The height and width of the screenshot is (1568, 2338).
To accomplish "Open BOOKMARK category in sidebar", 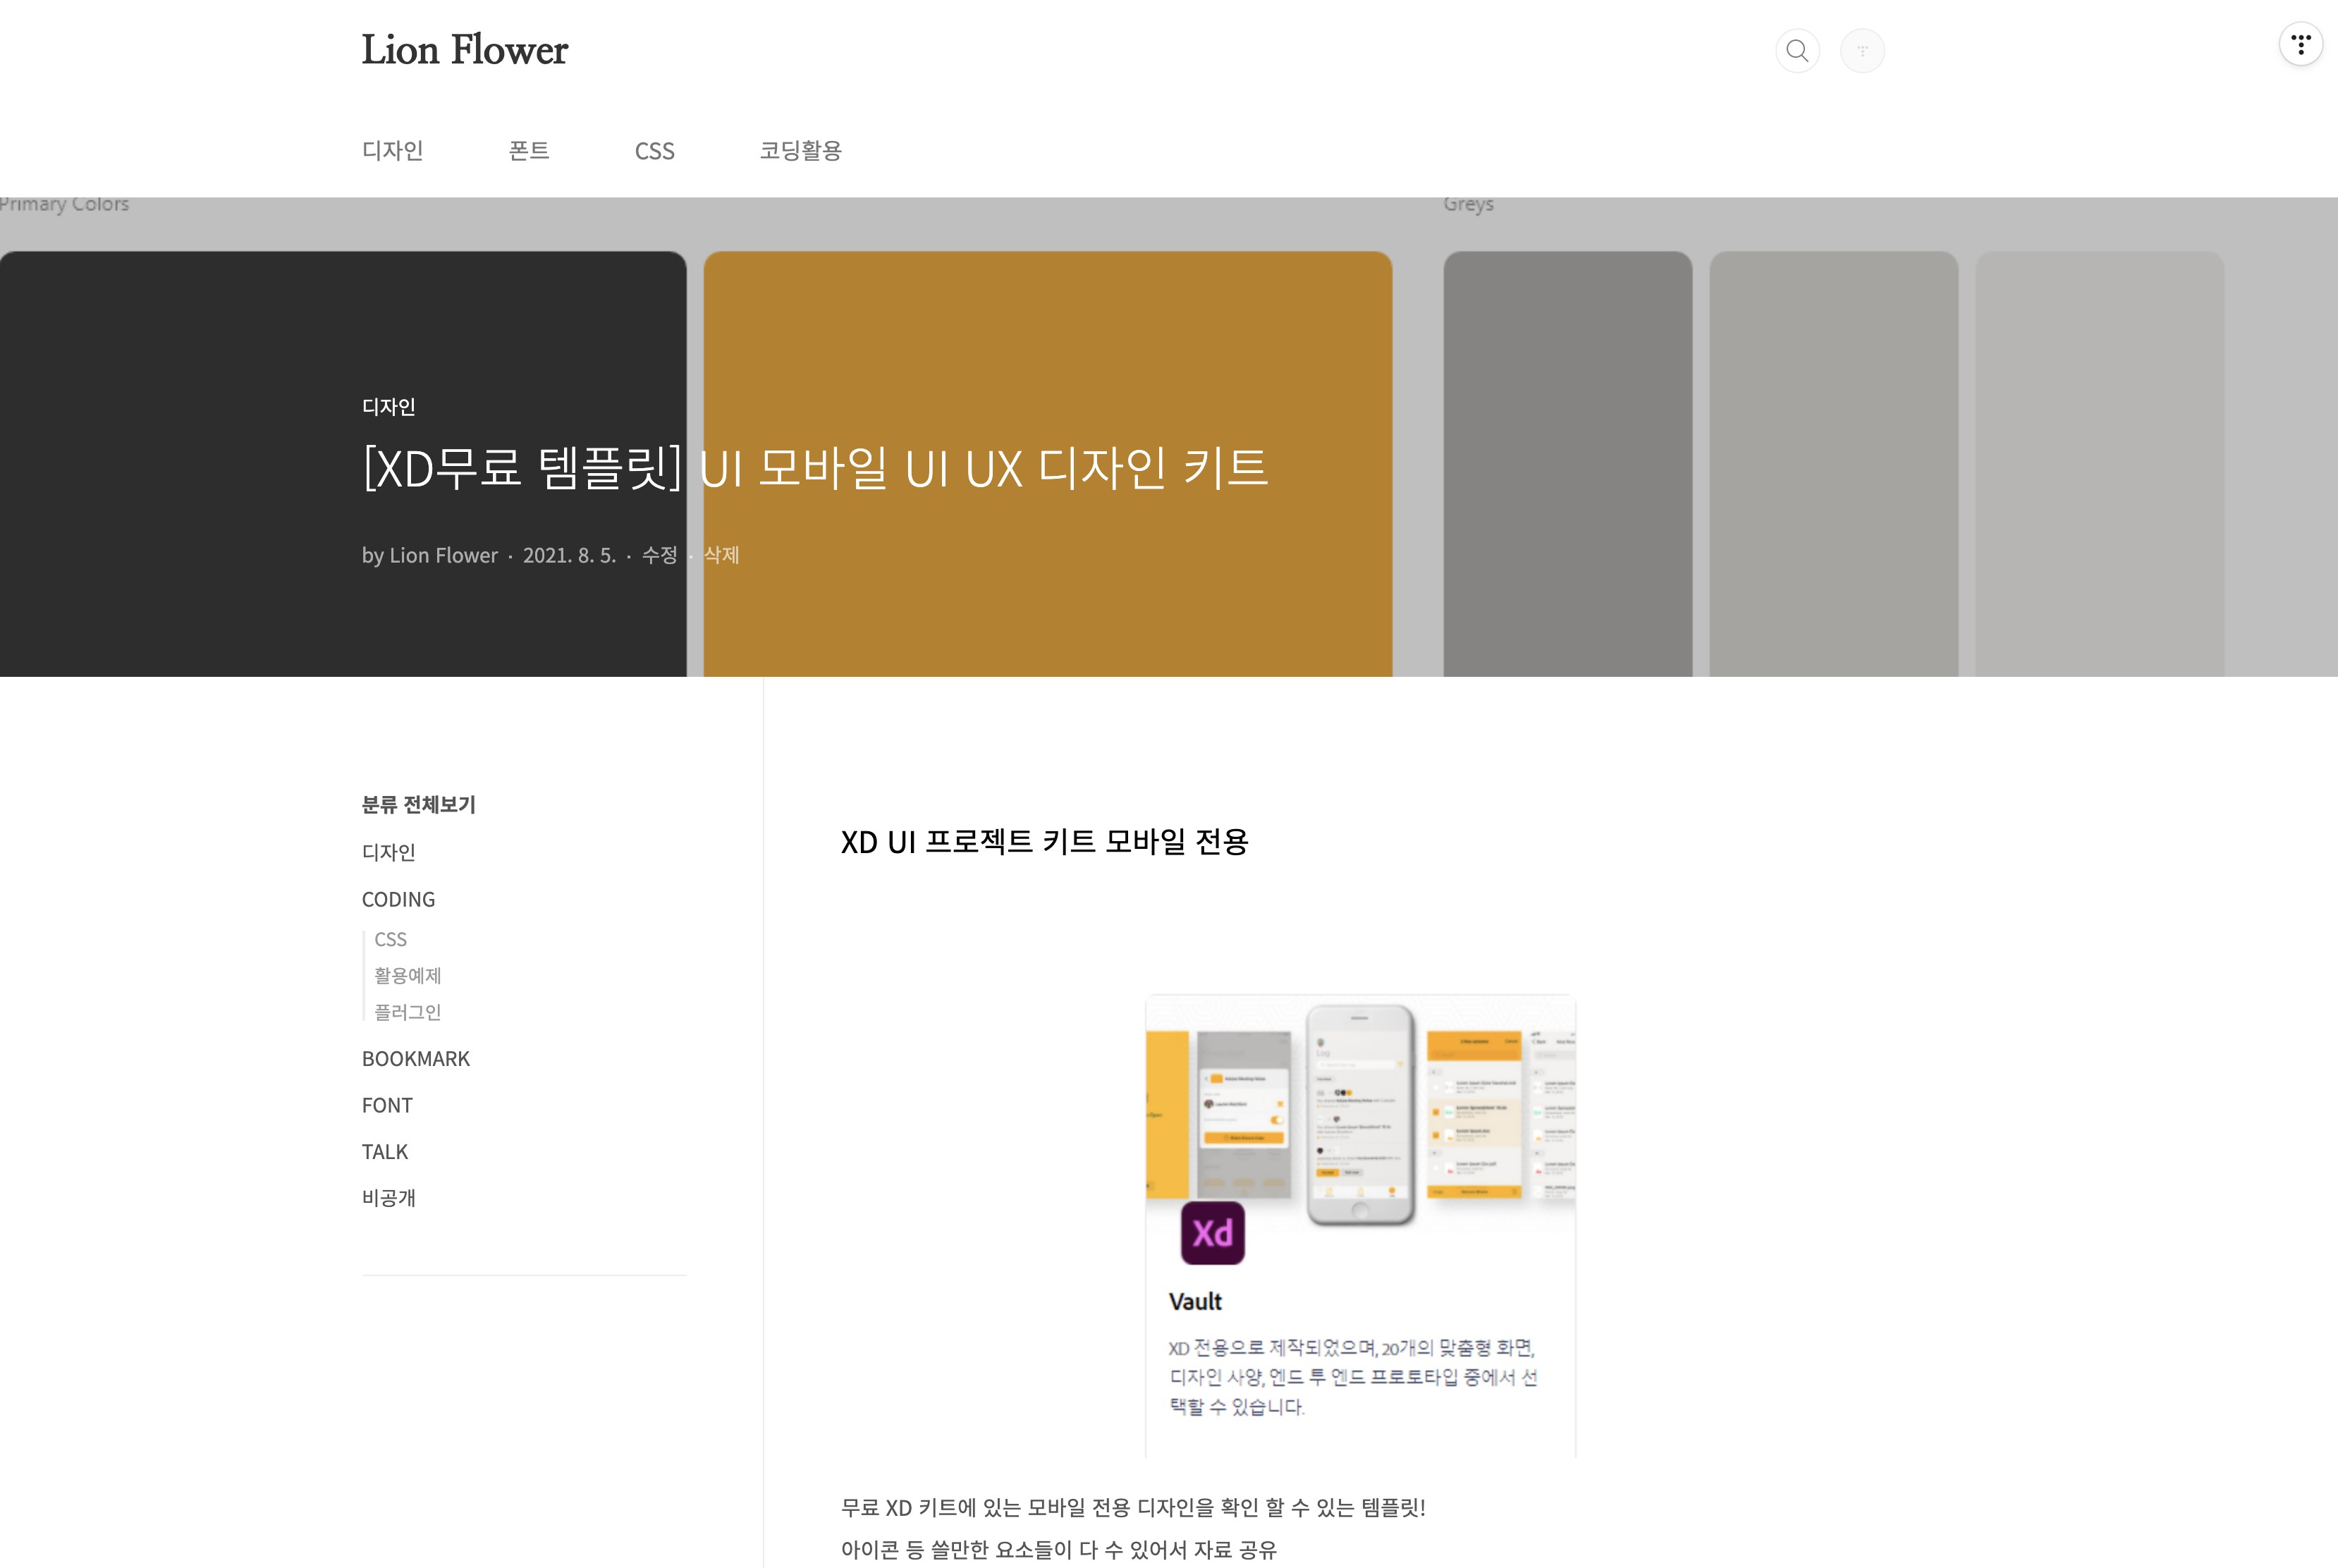I will point(415,1059).
